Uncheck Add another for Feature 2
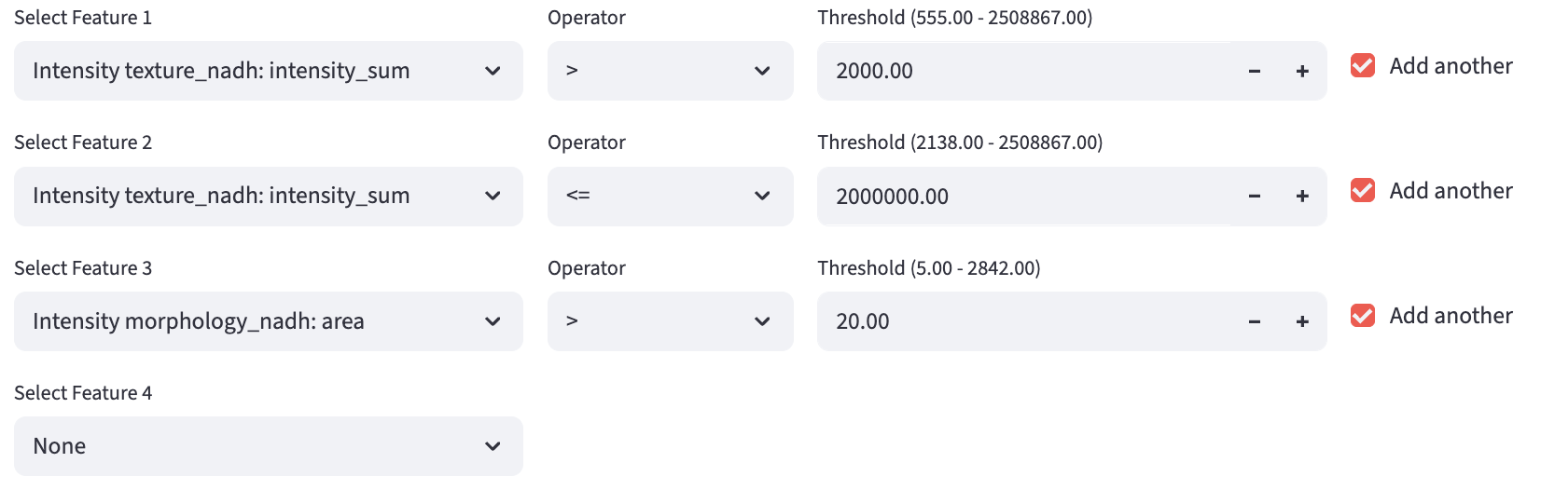1541x490 pixels. click(x=1363, y=191)
